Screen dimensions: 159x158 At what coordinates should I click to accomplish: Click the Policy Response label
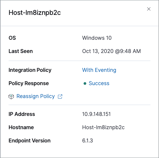click(29, 83)
